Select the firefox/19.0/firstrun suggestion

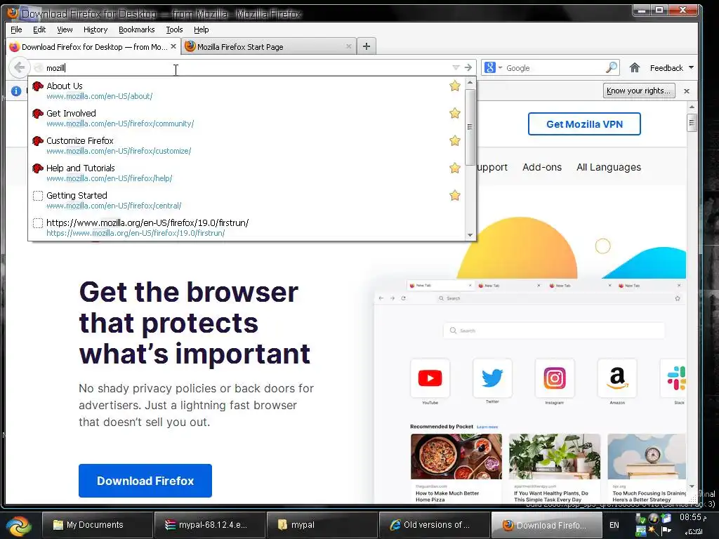tap(246, 227)
